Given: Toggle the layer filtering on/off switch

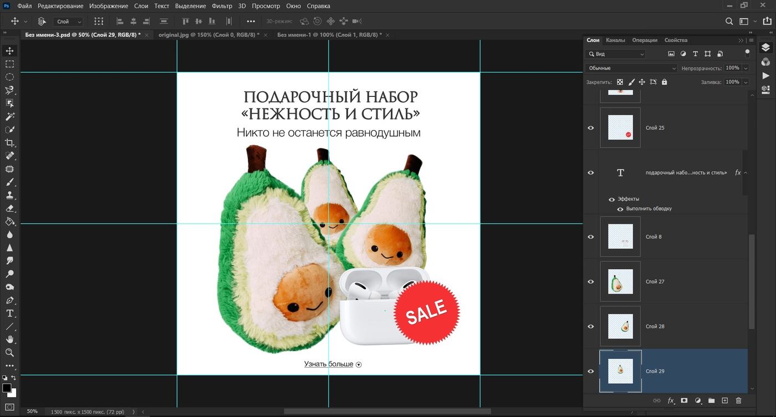Looking at the screenshot, I should click(x=747, y=53).
